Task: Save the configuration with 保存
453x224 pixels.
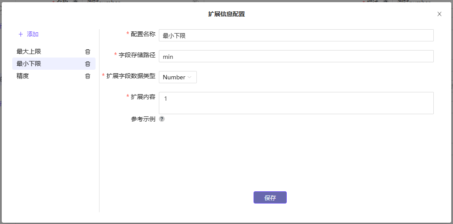Action: point(270,197)
